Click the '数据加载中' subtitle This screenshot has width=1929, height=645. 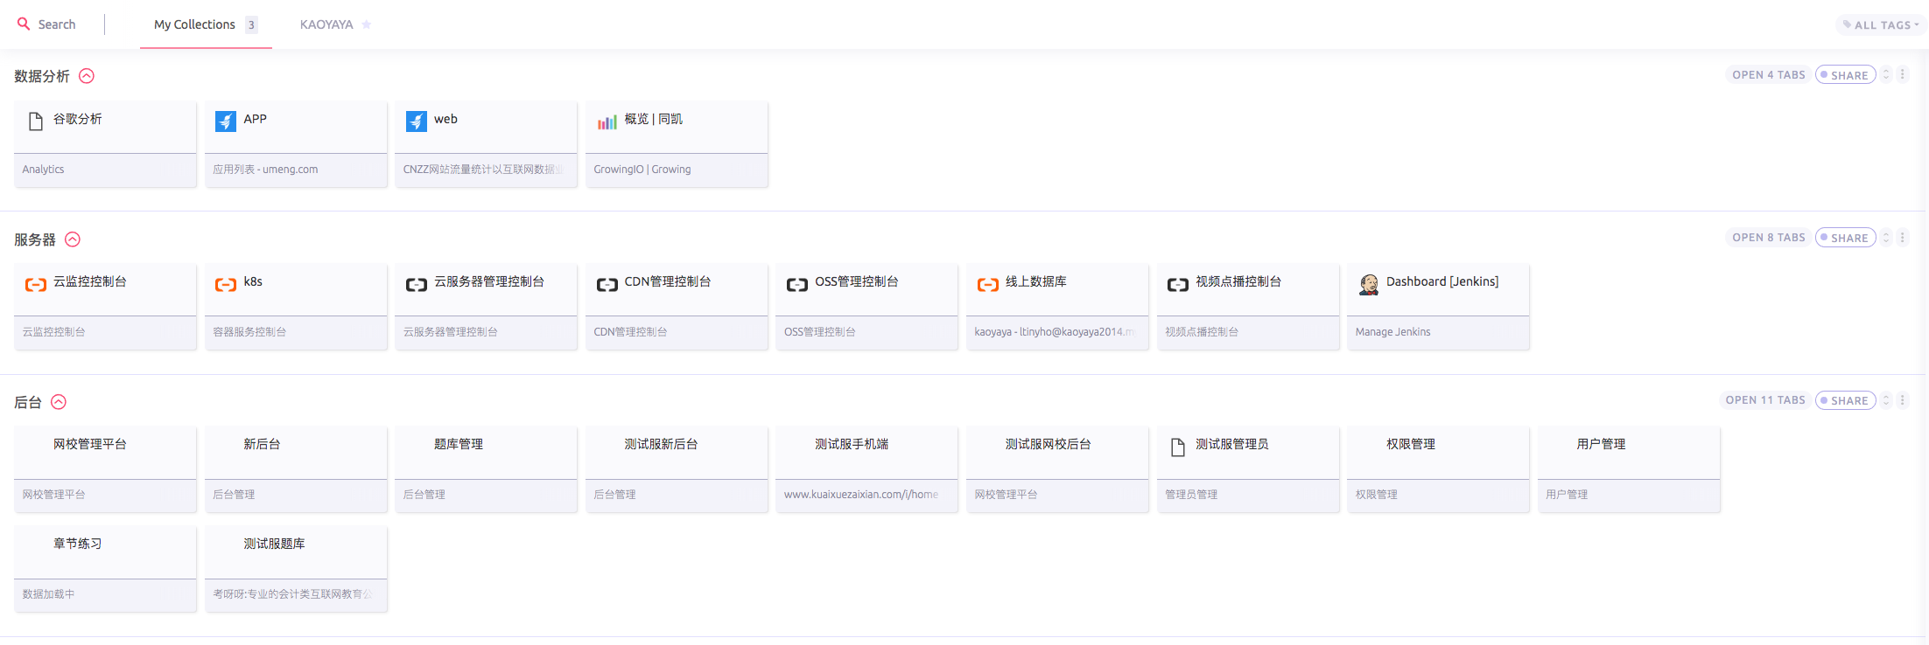(49, 594)
